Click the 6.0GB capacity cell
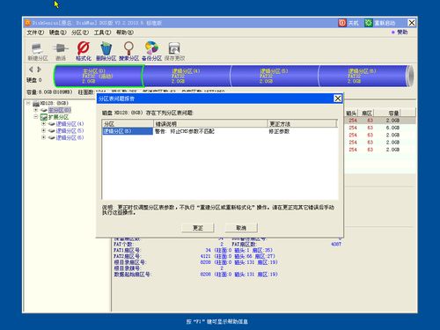Image resolution: width=440 pixels, height=330 pixels. (x=392, y=128)
